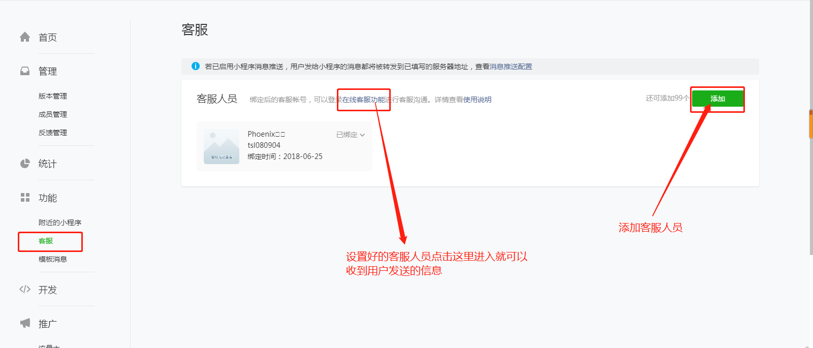This screenshot has width=813, height=348.
Task: Click the 功能 grid icon
Action: point(25,198)
